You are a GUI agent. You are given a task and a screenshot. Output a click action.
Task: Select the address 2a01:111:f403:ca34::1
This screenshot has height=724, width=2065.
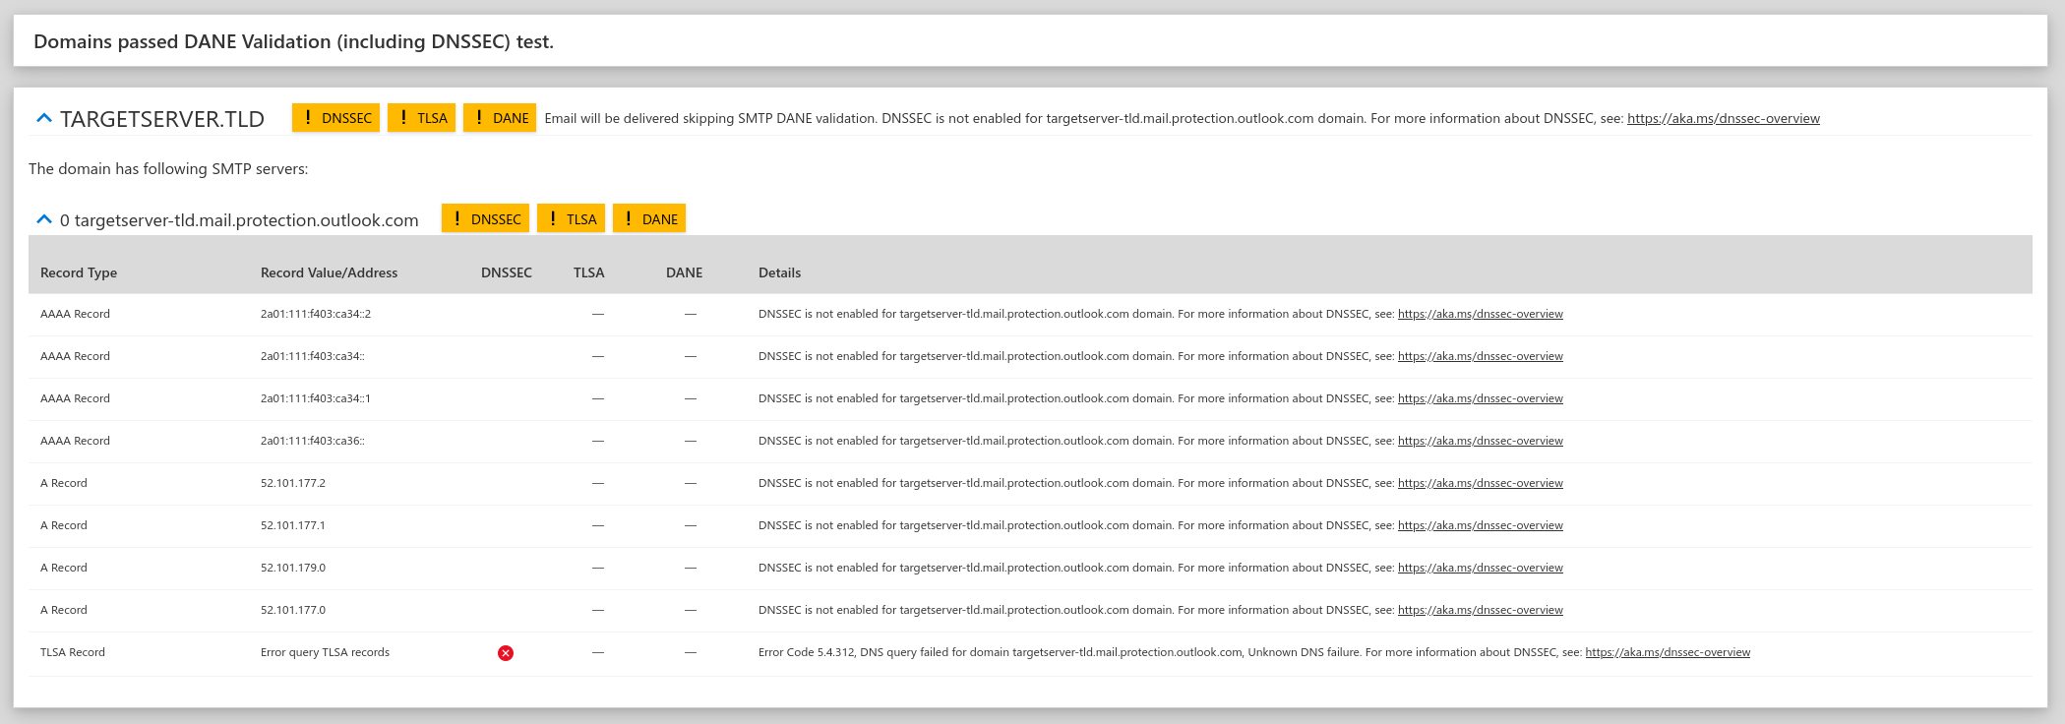(316, 398)
